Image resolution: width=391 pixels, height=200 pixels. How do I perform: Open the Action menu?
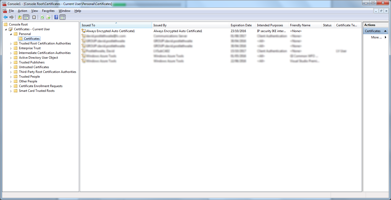22,11
